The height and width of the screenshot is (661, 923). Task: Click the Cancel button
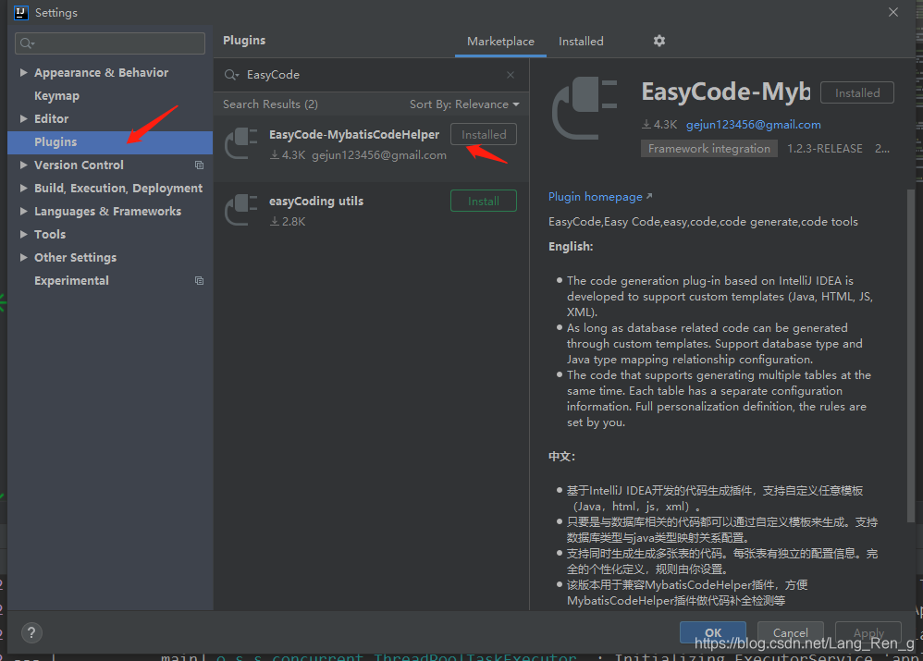coord(790,632)
